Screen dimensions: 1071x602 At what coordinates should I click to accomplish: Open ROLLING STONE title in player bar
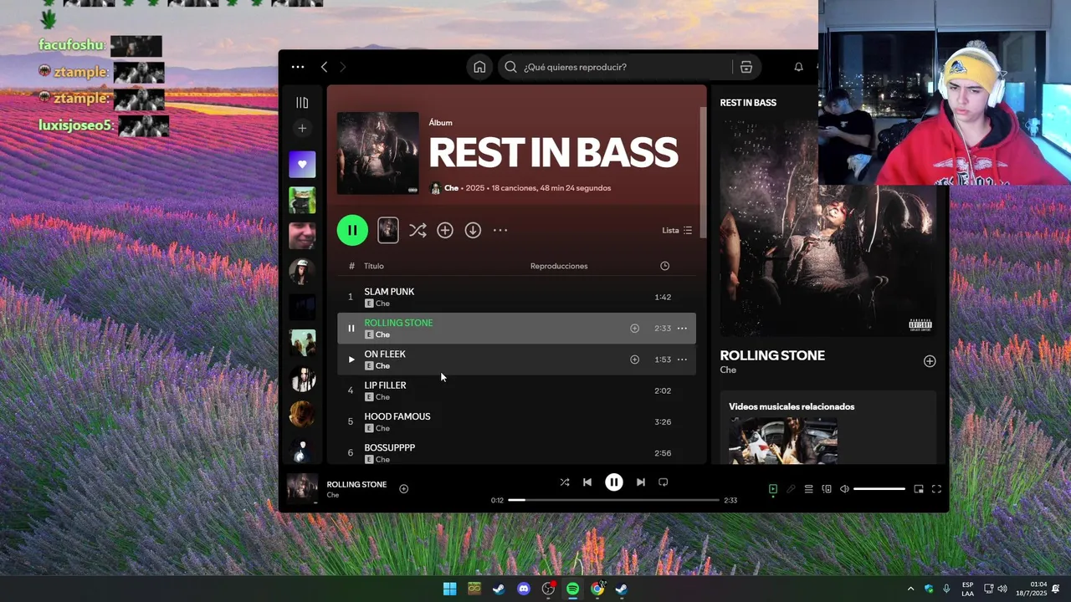[356, 484]
